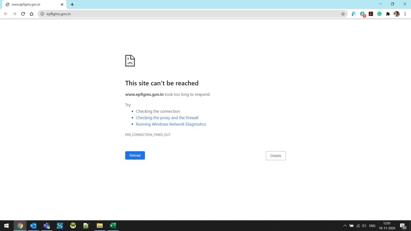Click the 'Checking the connection' text
The height and width of the screenshot is (231, 411).
[x=158, y=111]
